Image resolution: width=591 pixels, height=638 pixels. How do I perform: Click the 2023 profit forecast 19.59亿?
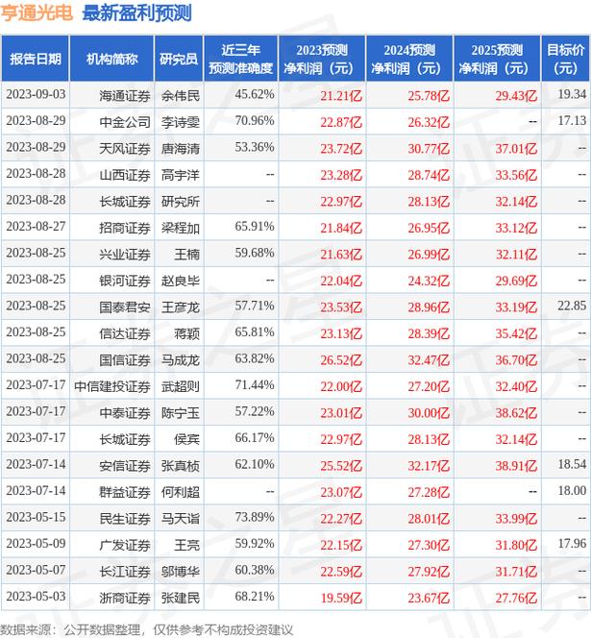[x=341, y=599]
